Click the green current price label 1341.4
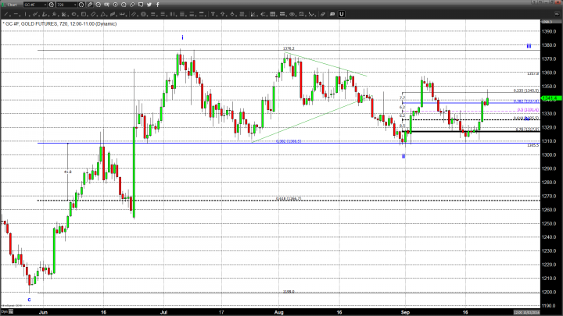Viewport: 563px width, 316px height. click(551, 98)
